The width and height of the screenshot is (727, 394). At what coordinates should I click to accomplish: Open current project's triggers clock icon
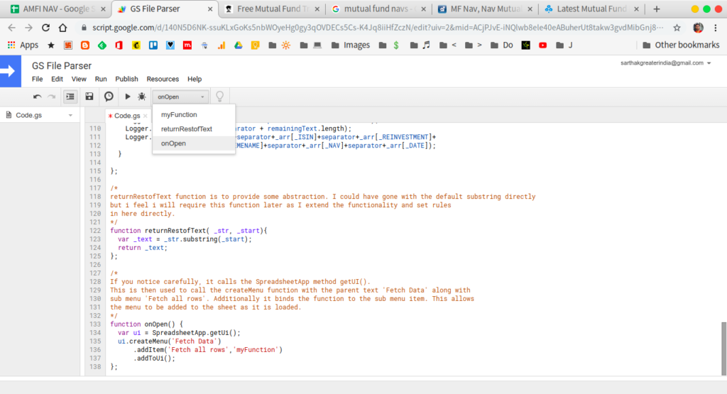point(109,97)
